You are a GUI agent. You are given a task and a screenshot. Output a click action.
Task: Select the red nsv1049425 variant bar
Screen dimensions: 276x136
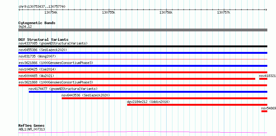(x=143, y=72)
